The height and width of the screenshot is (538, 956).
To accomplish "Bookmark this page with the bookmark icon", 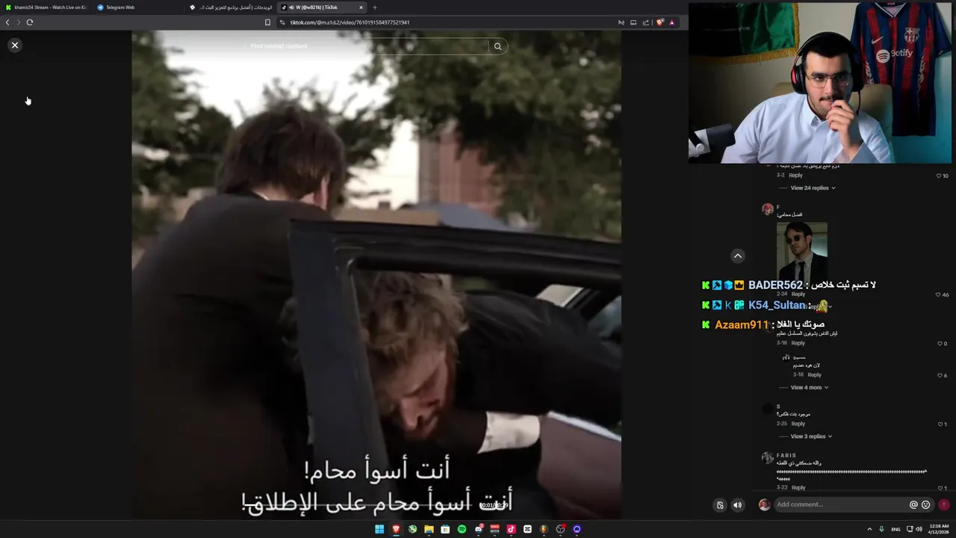I will pyautogui.click(x=267, y=22).
